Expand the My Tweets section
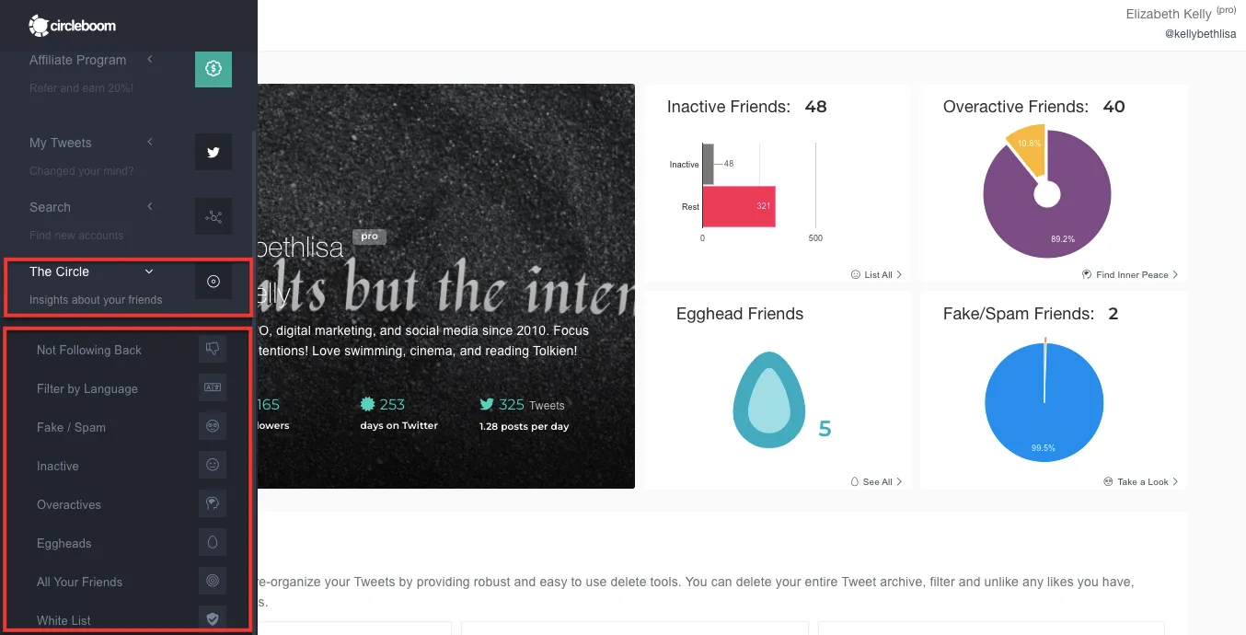 (149, 143)
